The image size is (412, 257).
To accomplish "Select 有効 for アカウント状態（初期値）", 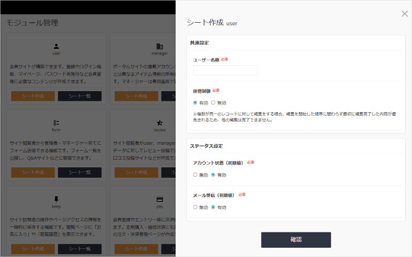I will coord(213,175).
